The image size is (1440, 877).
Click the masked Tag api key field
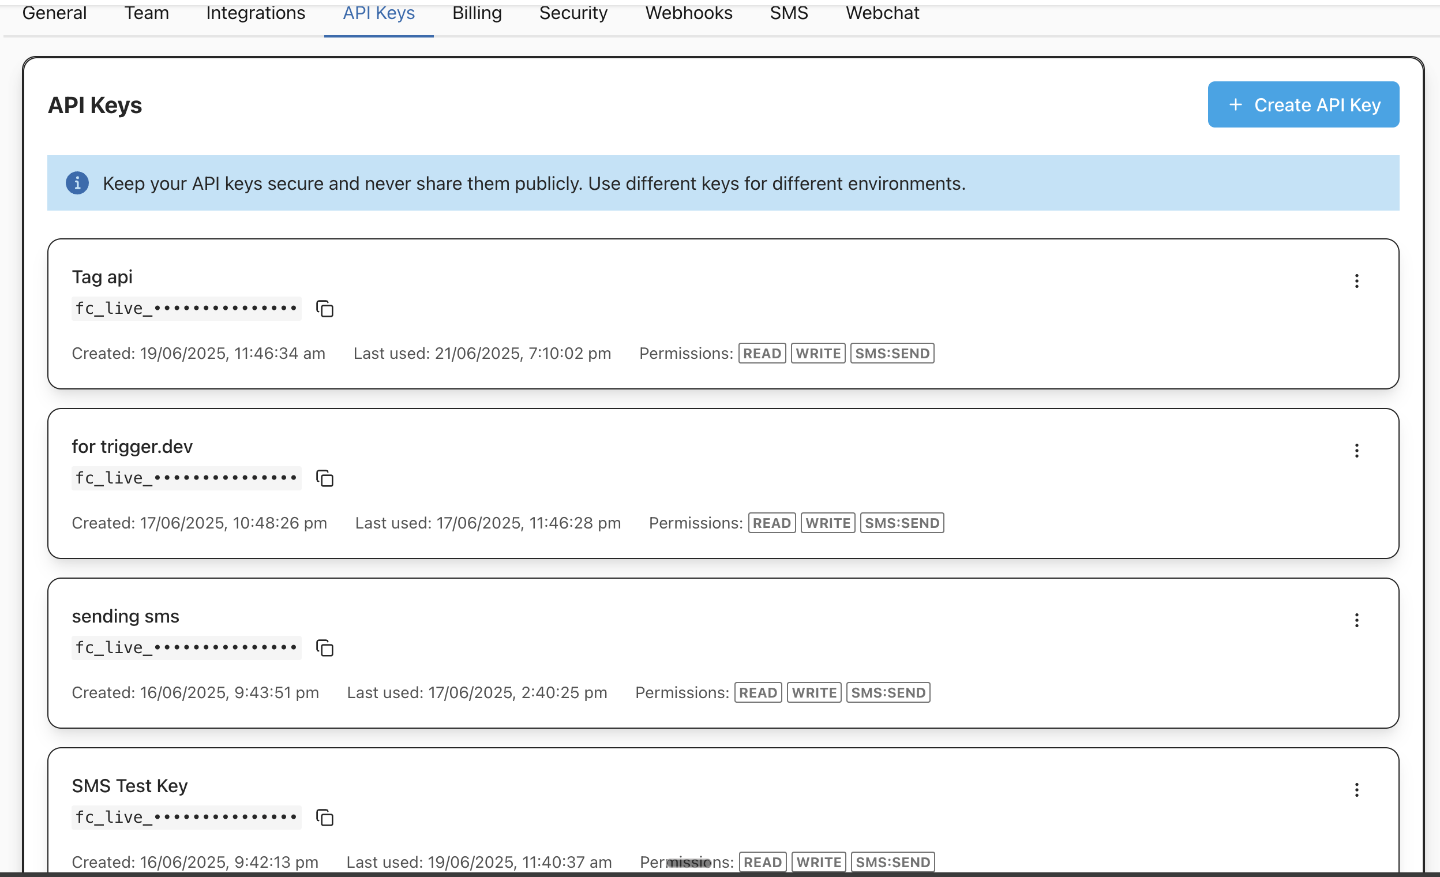click(x=186, y=309)
